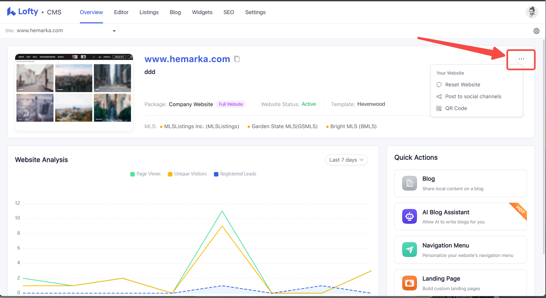Click the copy URL icon beside www.hemarka.com
The width and height of the screenshot is (546, 298).
(237, 59)
